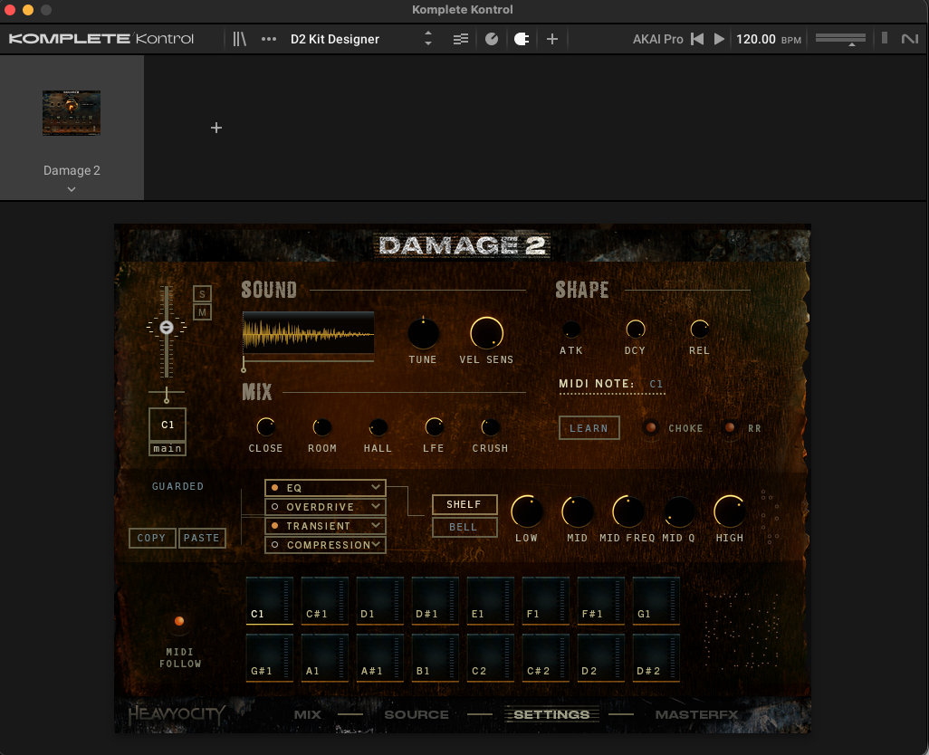Enable the CHOKE toggle
The image size is (929, 755).
tap(651, 427)
